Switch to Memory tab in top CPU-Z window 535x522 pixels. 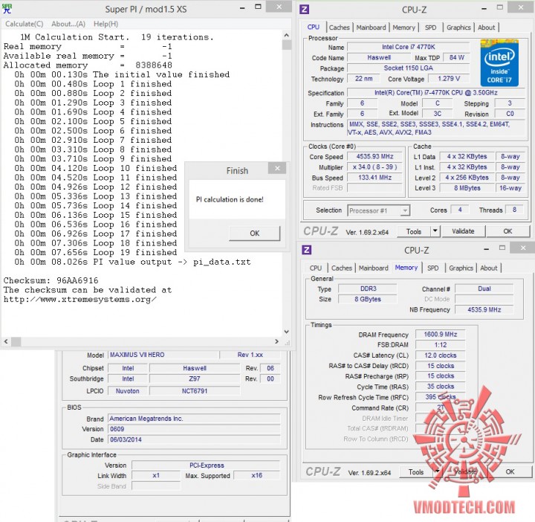[404, 28]
